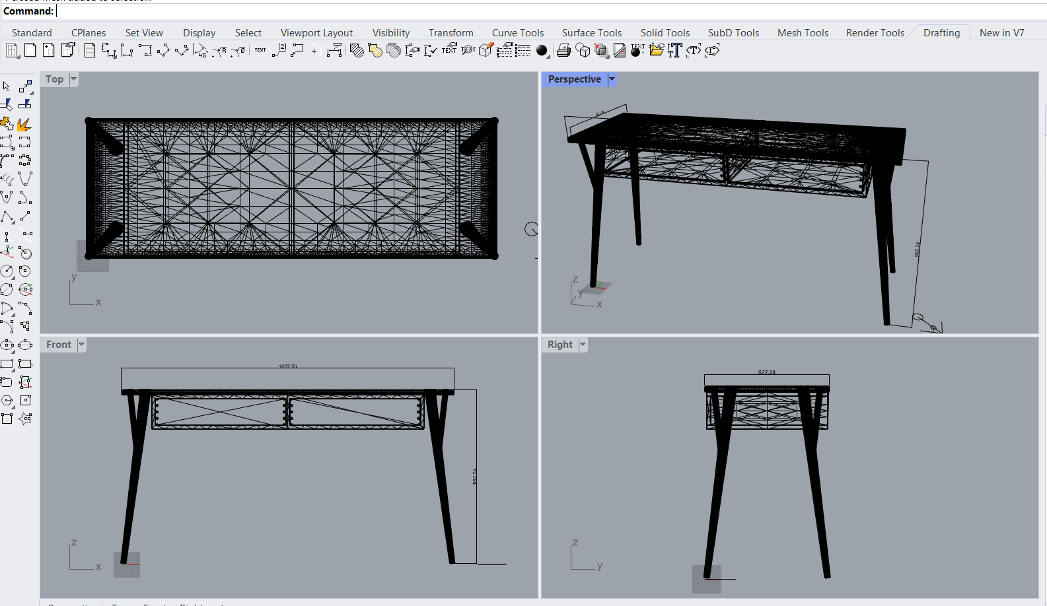Select the aligned dimension tool
Viewport: 1047px width, 606px height.
pos(164,51)
